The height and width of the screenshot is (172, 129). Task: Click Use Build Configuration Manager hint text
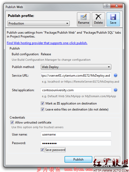[51, 60]
